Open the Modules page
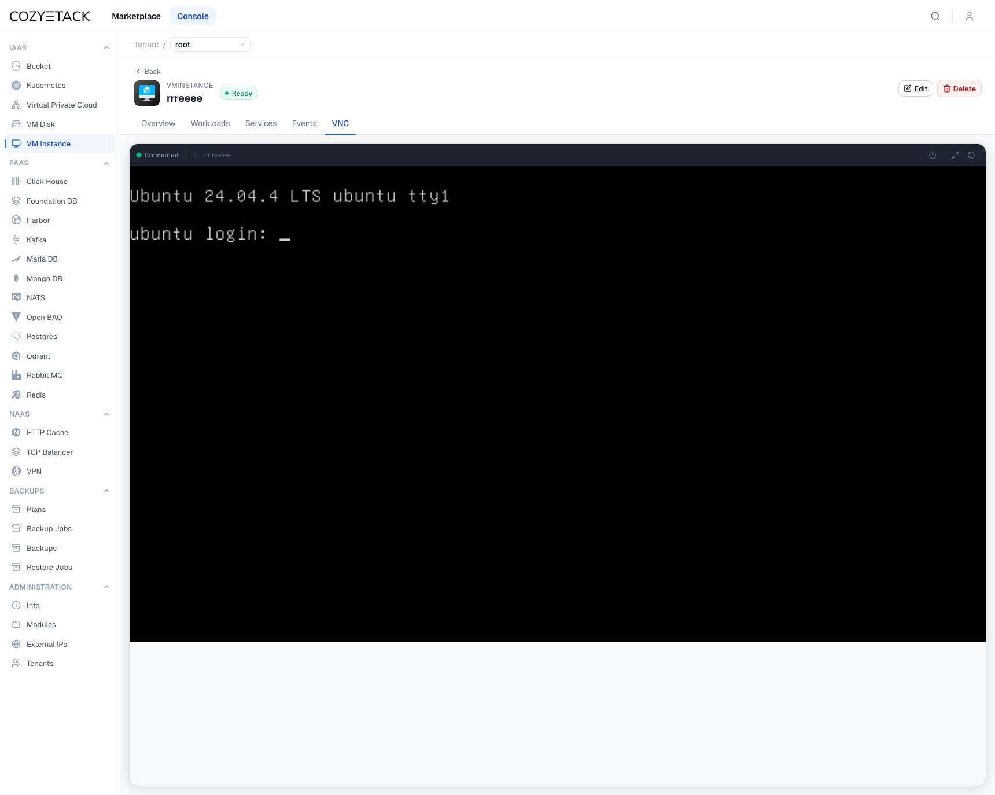 41,624
